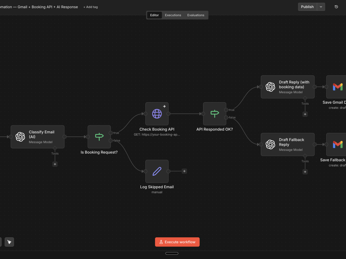Add a tool under Classify Email node
This screenshot has width=346, height=259.
click(55, 164)
